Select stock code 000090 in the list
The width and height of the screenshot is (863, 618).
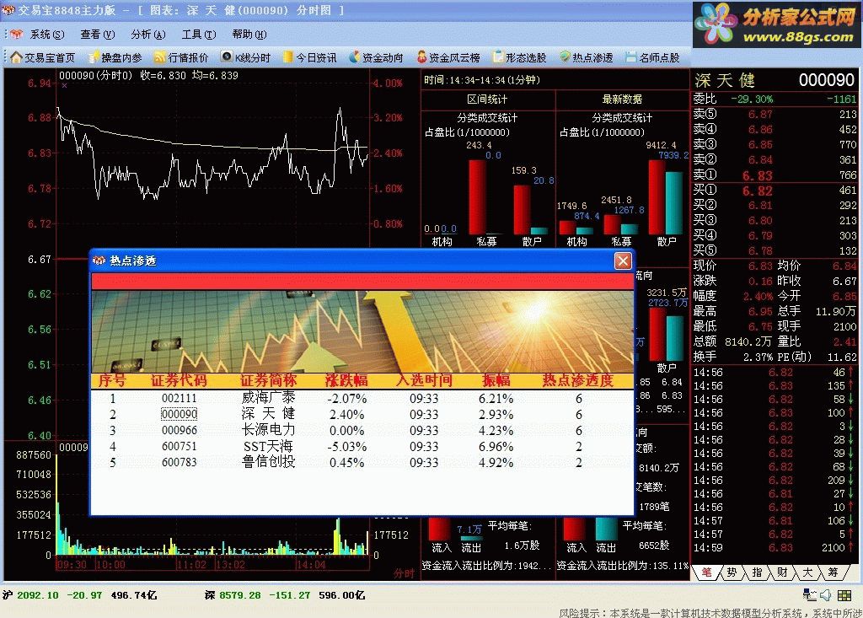tap(179, 414)
